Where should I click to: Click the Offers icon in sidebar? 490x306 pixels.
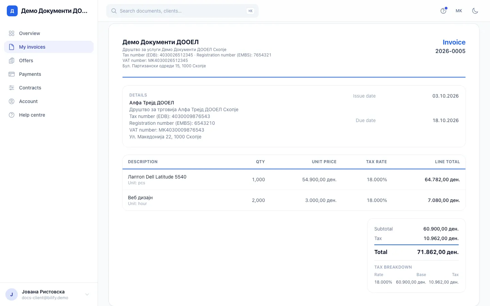point(12,61)
